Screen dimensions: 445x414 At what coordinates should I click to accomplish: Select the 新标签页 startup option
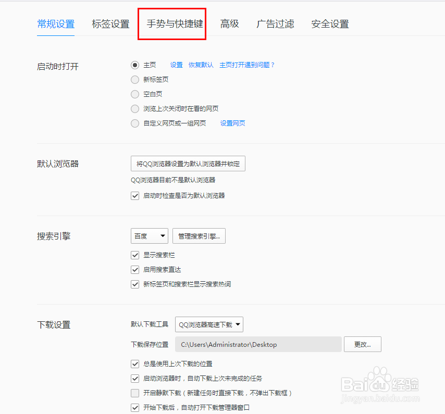tap(135, 80)
